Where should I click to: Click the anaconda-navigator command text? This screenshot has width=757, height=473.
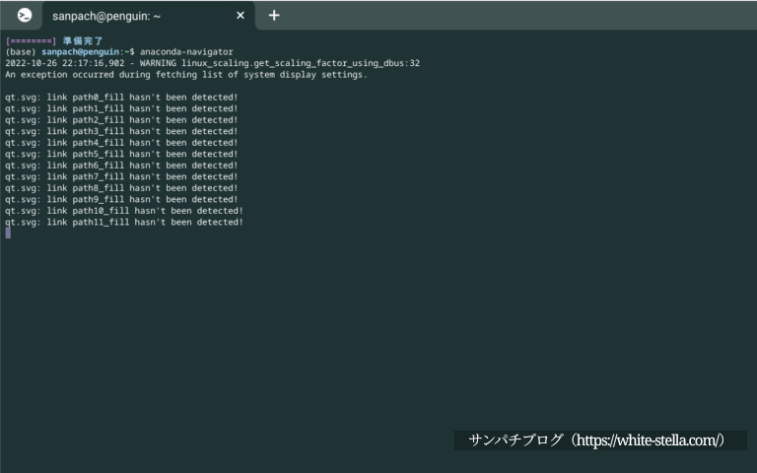[x=186, y=51]
